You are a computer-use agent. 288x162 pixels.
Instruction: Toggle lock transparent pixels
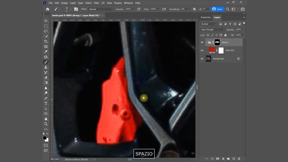pyautogui.click(x=208, y=35)
